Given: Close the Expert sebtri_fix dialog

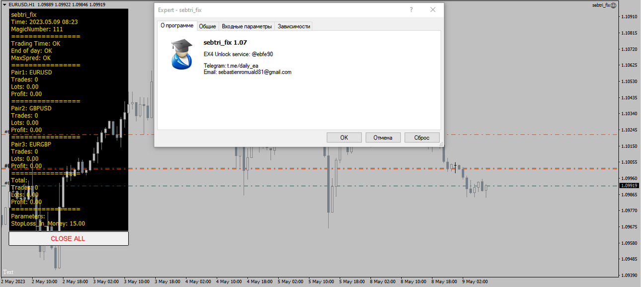Looking at the screenshot, I should click(433, 10).
